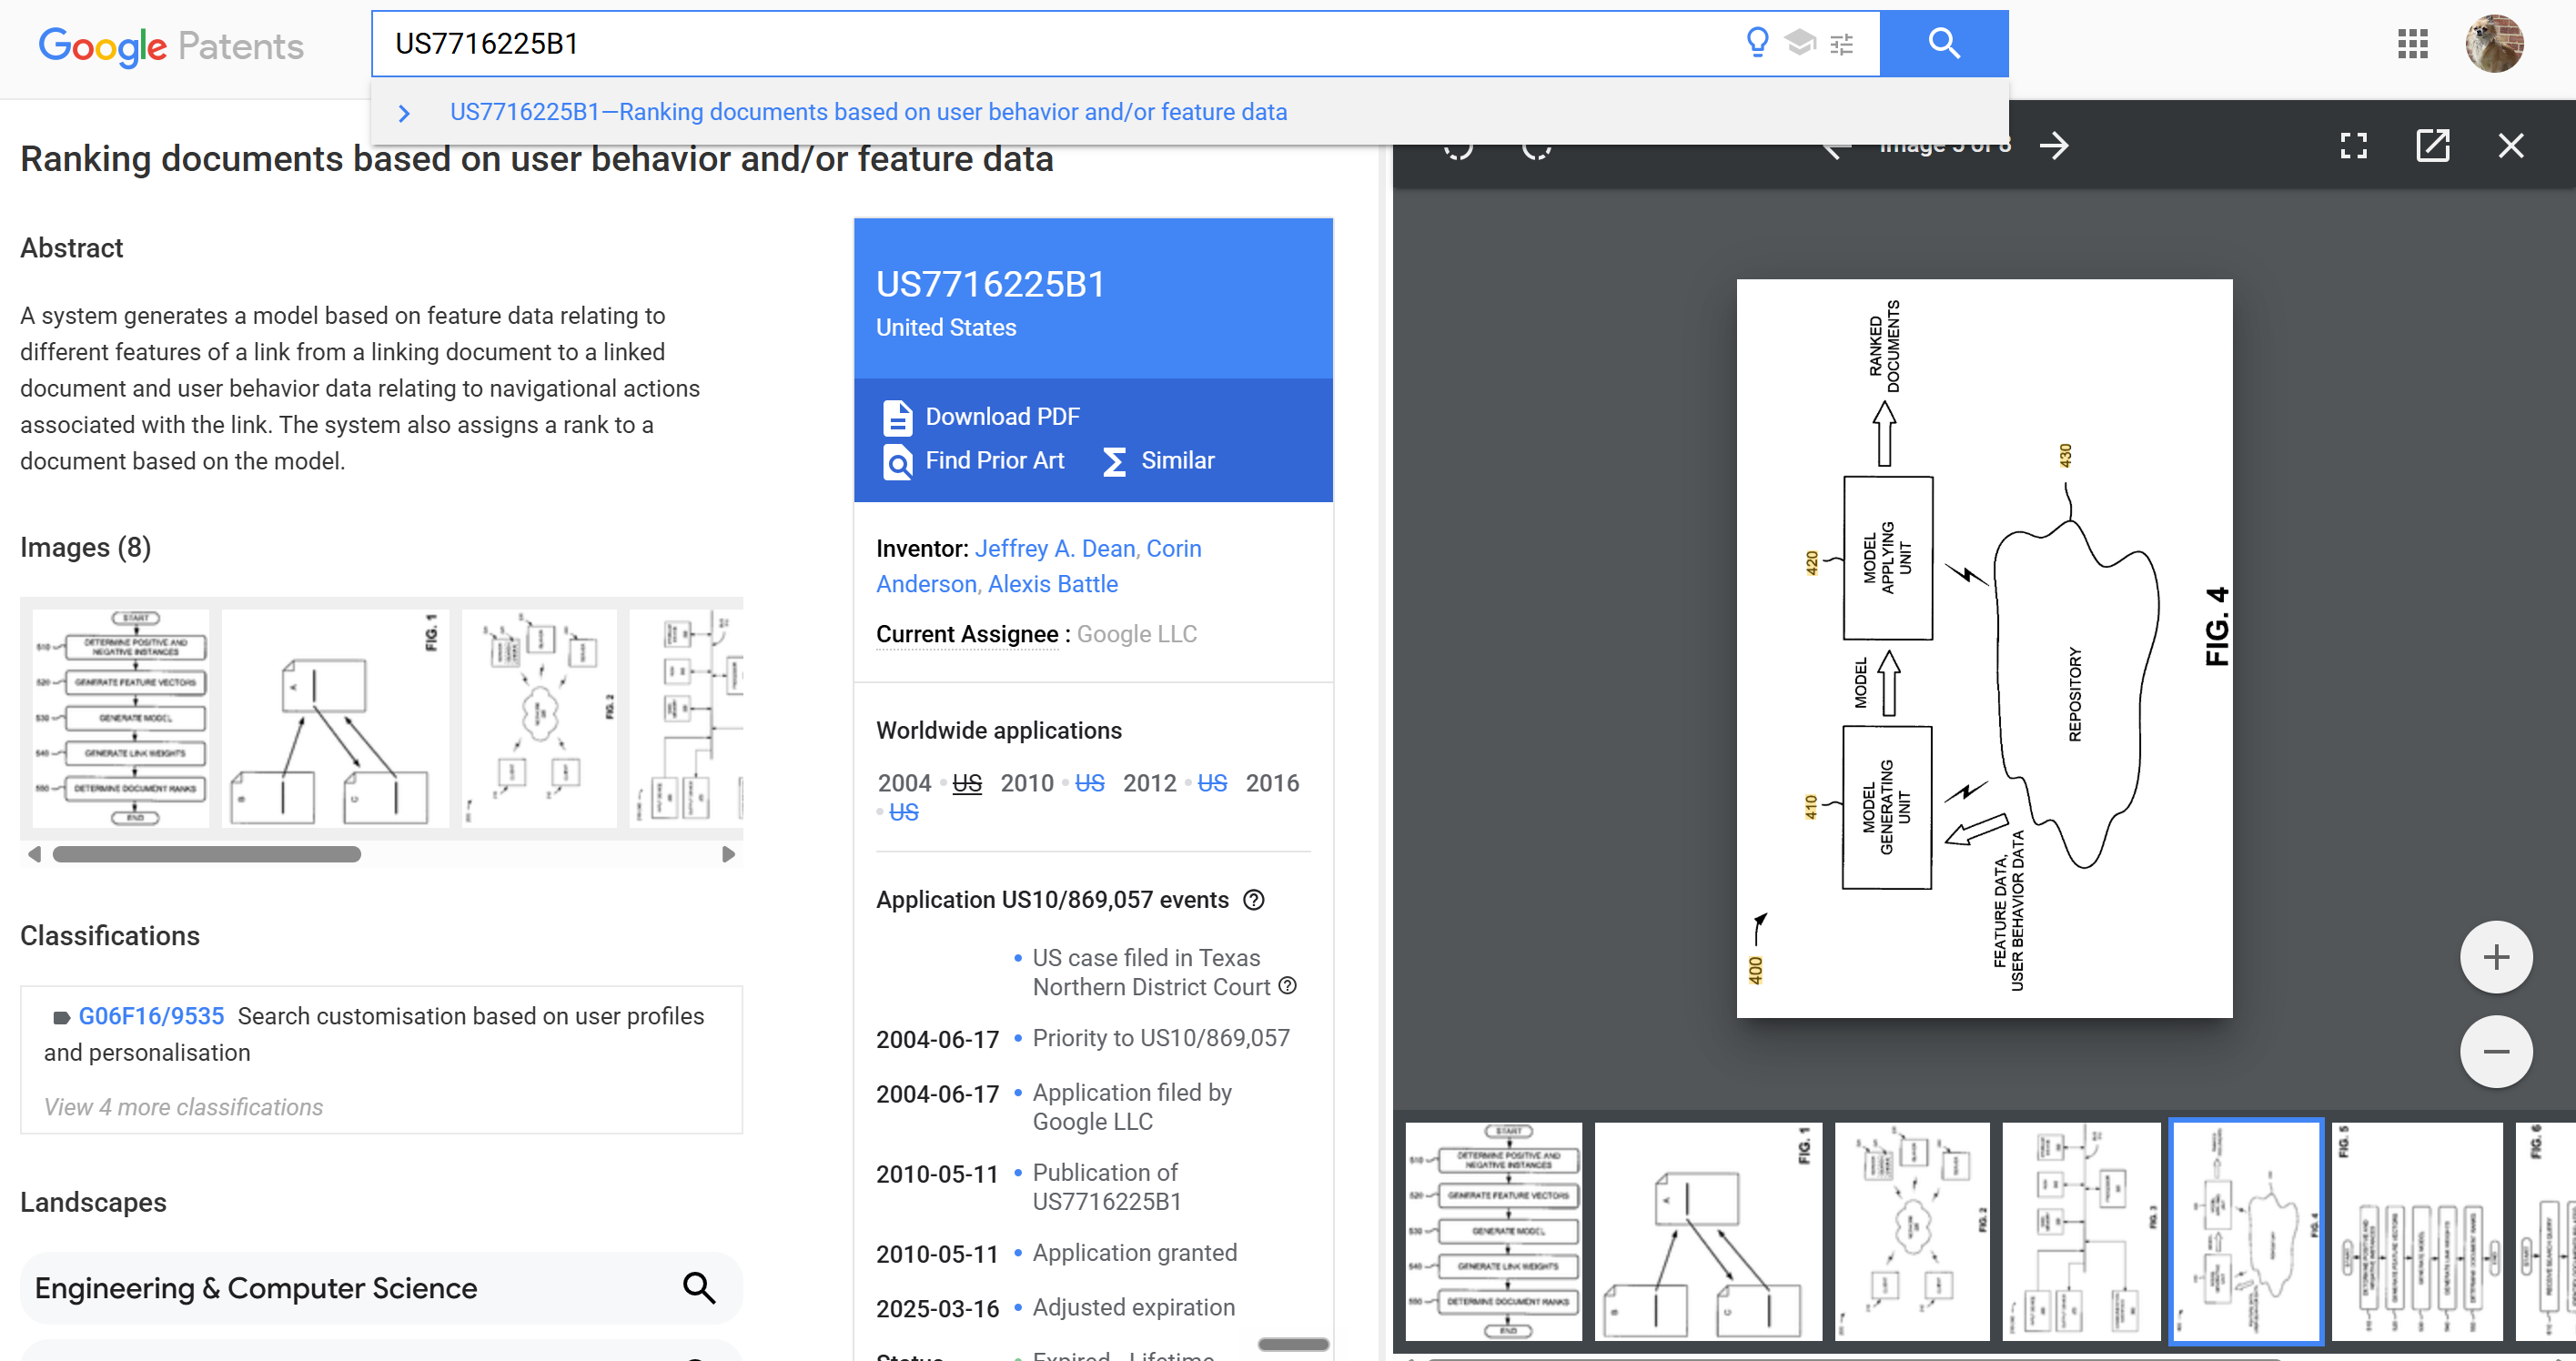Viewport: 2576px width, 1361px height.
Task: Expand the search suggestion chevron
Action: point(404,113)
